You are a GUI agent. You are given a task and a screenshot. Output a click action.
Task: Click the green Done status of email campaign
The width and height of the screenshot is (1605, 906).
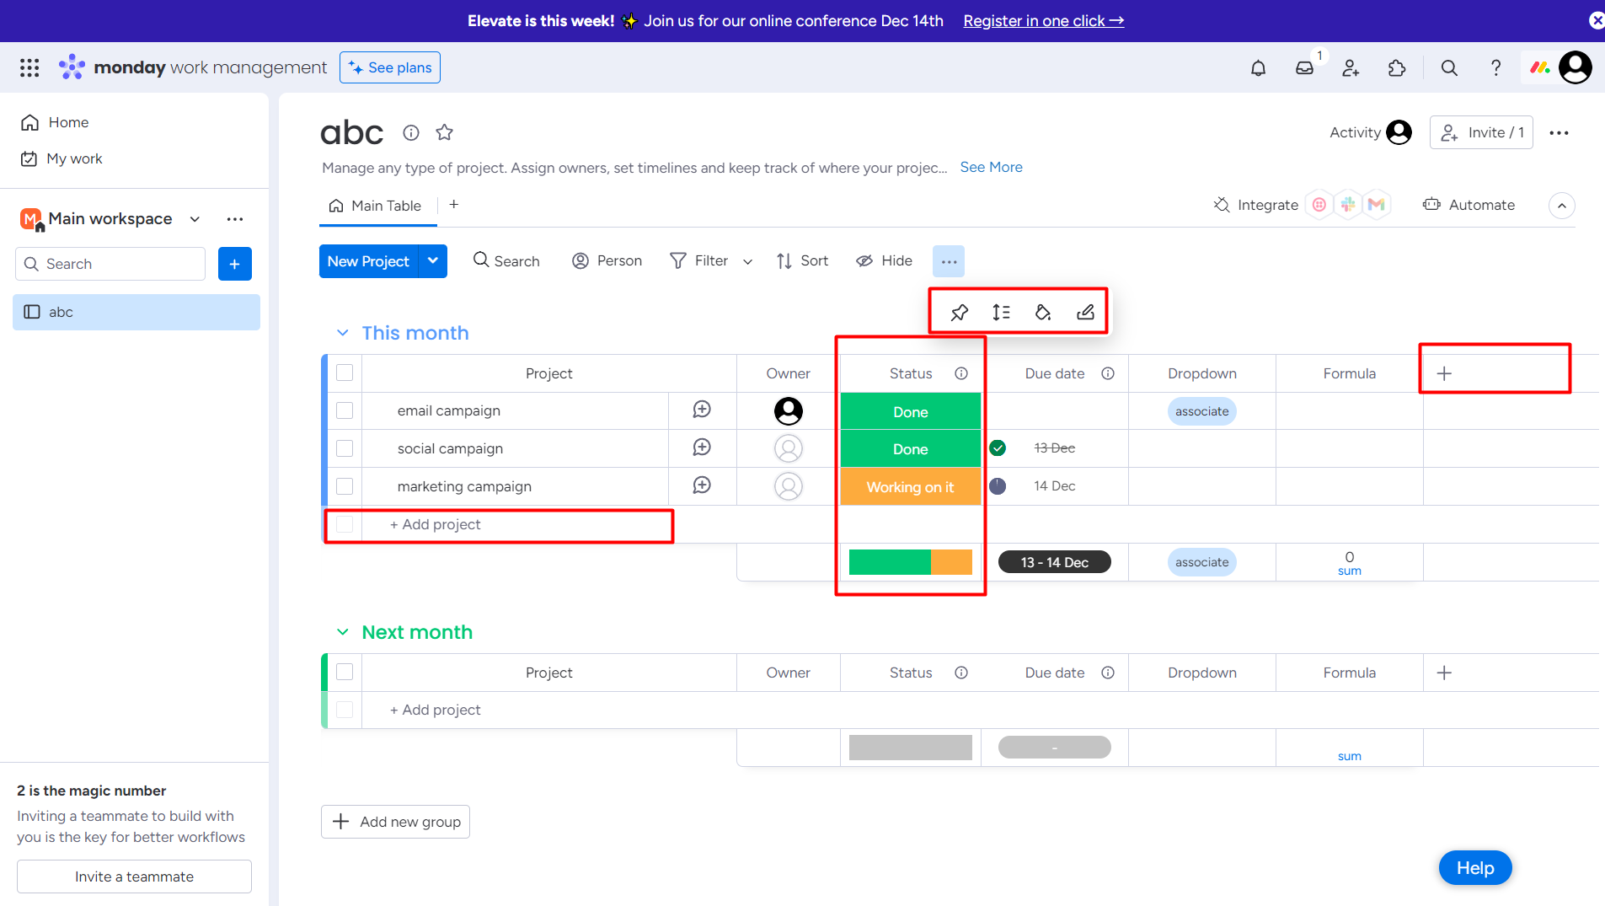point(910,411)
